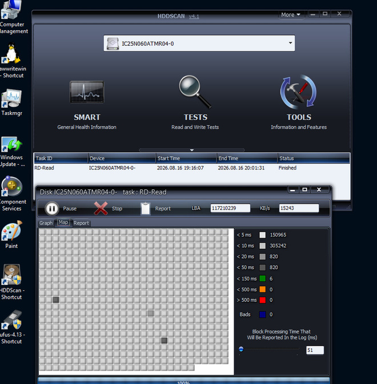This screenshot has width=377, height=384.
Task: Click the TESTS label text
Action: [195, 117]
